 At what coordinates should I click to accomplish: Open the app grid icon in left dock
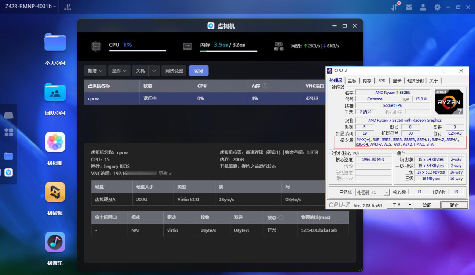tap(8, 132)
